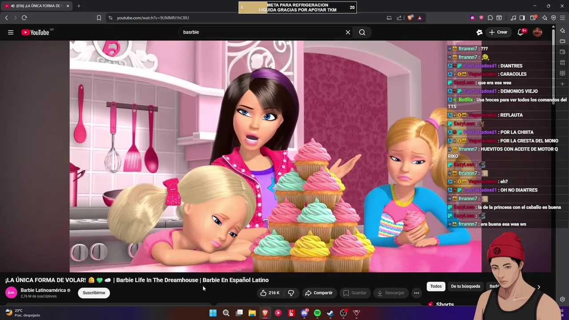Click the Shorts section heading
The image size is (569, 320).
tap(445, 304)
